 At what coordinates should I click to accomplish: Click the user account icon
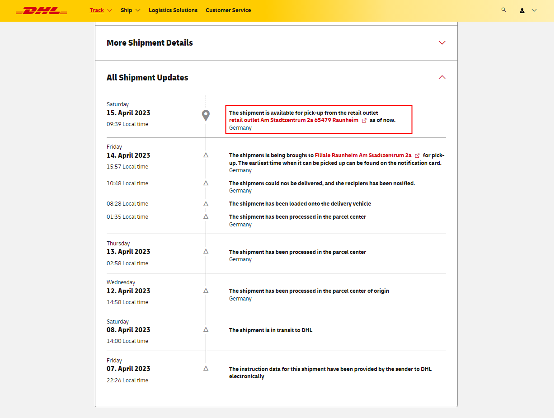(522, 10)
